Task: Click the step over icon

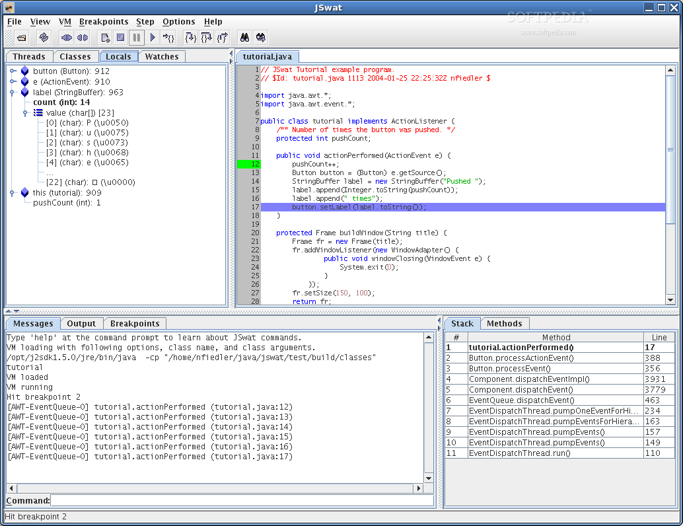Action: [x=207, y=38]
